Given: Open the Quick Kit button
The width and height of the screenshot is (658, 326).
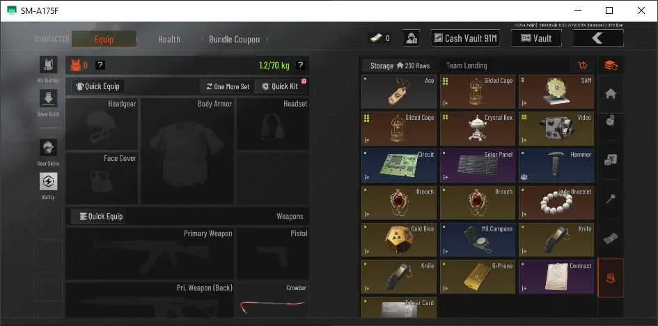Looking at the screenshot, I should 281,86.
